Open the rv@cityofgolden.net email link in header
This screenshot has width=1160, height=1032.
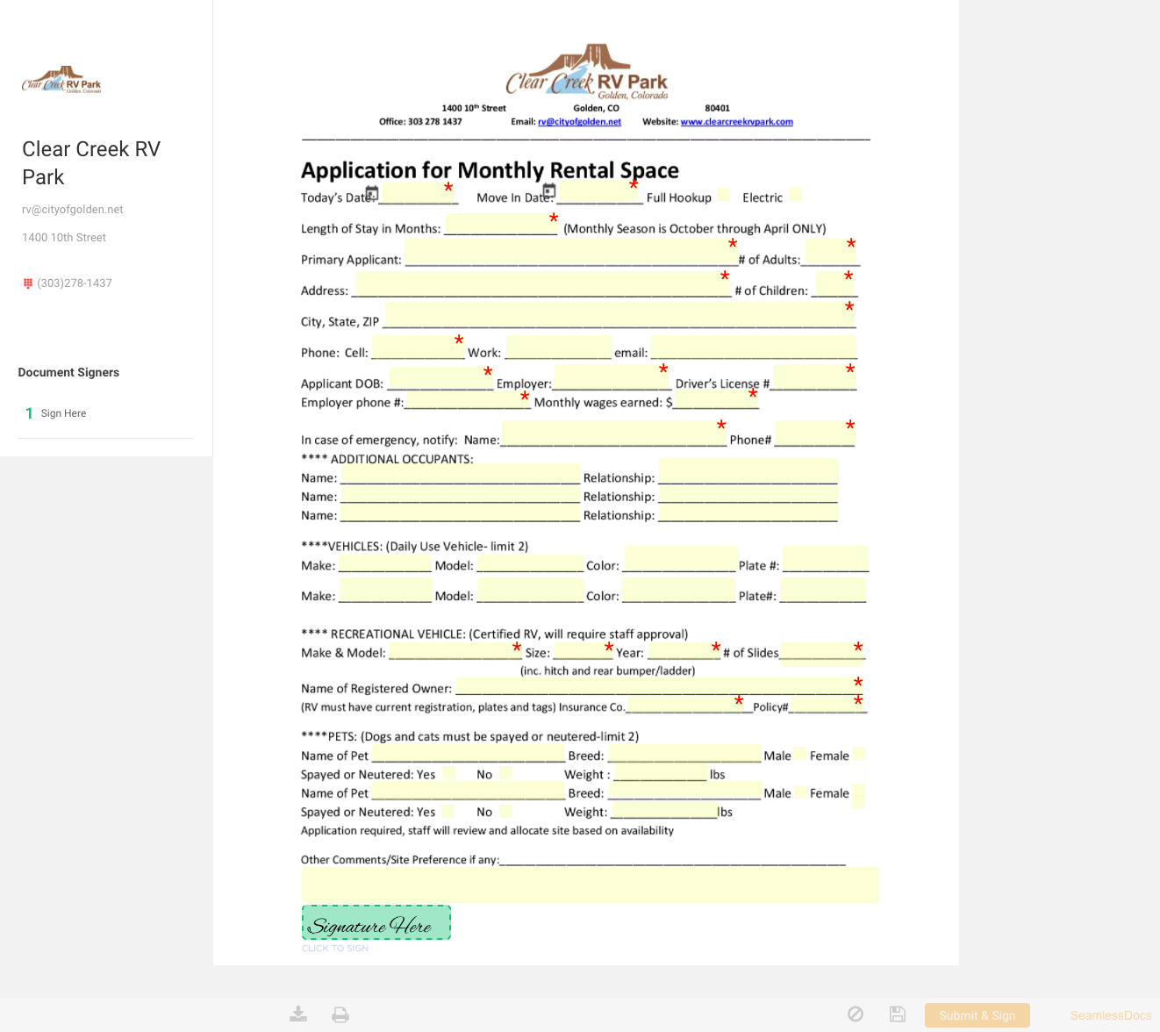(579, 122)
